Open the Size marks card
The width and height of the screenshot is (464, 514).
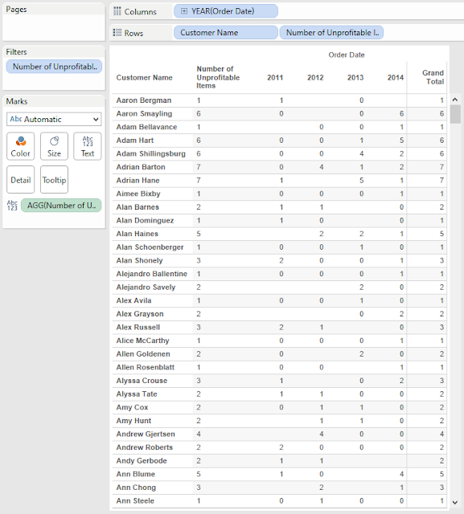[x=54, y=146]
